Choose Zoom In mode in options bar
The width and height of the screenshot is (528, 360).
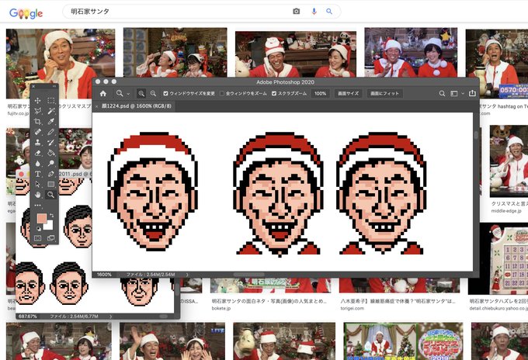141,94
